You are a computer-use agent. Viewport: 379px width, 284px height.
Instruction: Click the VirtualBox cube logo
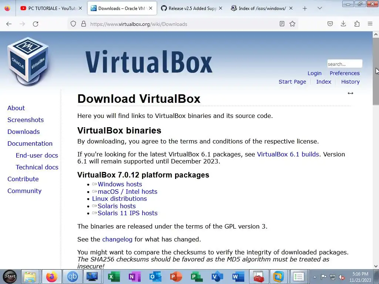coord(28,61)
